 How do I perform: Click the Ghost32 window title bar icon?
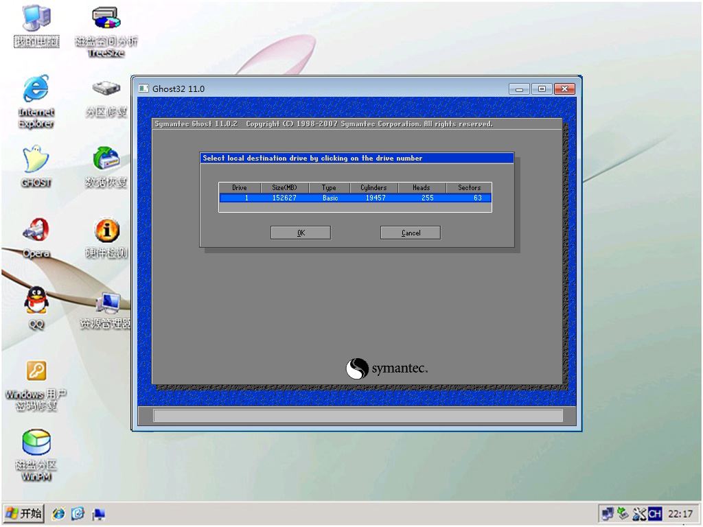tap(143, 89)
